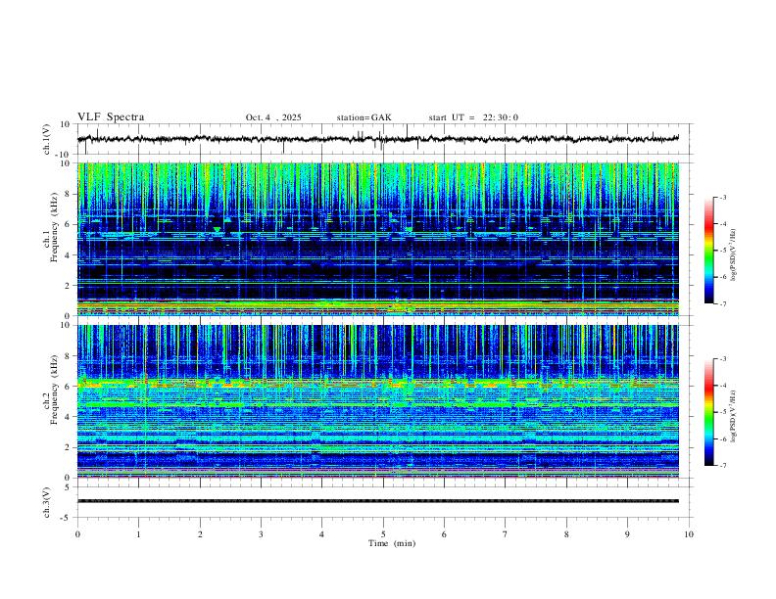Click the ch.2 colorbar "log(PSD)(V²/Hz)" label
776x599 pixels.
[733, 416]
